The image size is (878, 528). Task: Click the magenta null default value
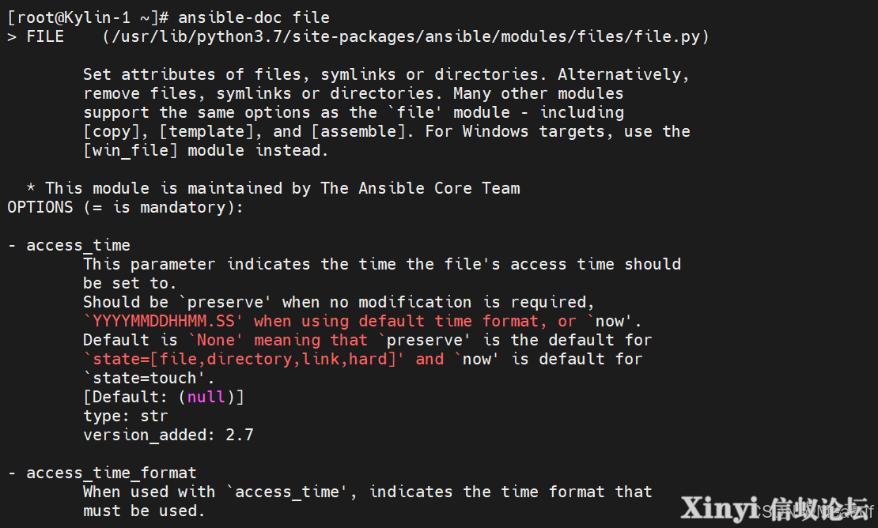(206, 397)
